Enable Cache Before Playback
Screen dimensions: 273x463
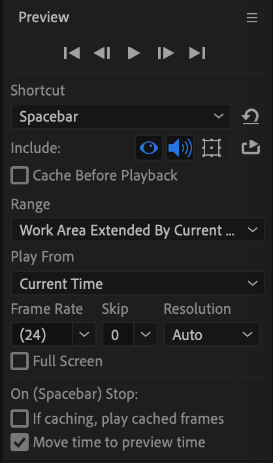point(20,175)
